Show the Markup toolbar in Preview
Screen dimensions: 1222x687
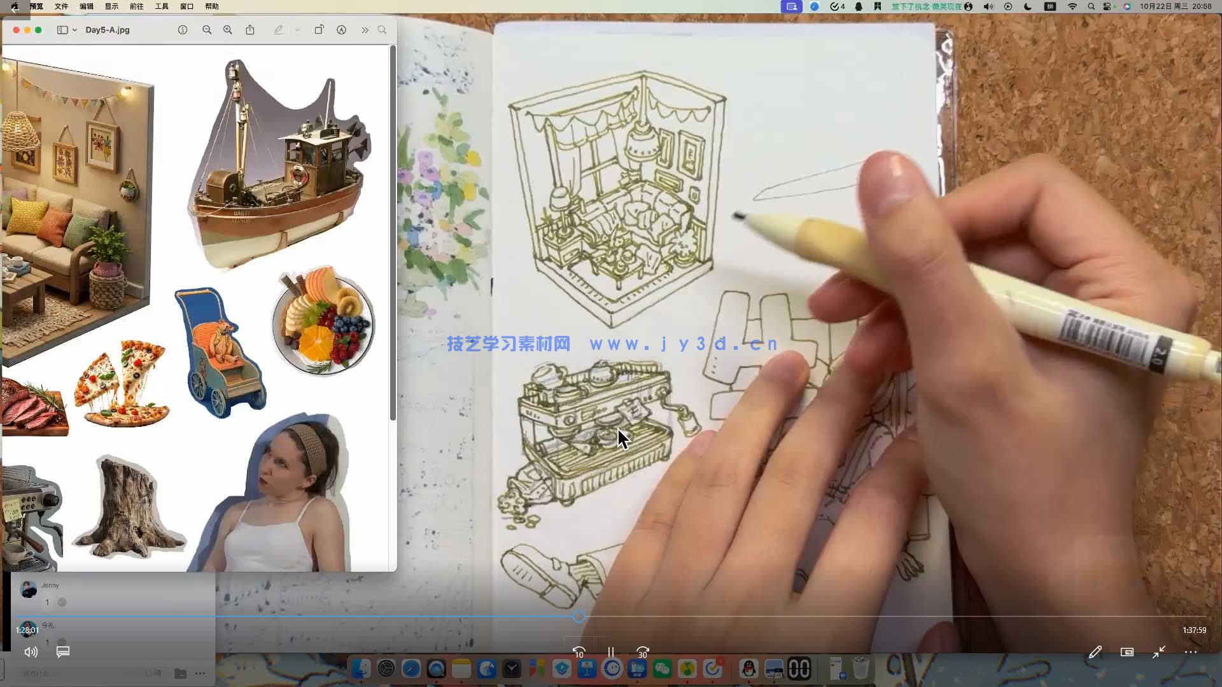point(342,30)
